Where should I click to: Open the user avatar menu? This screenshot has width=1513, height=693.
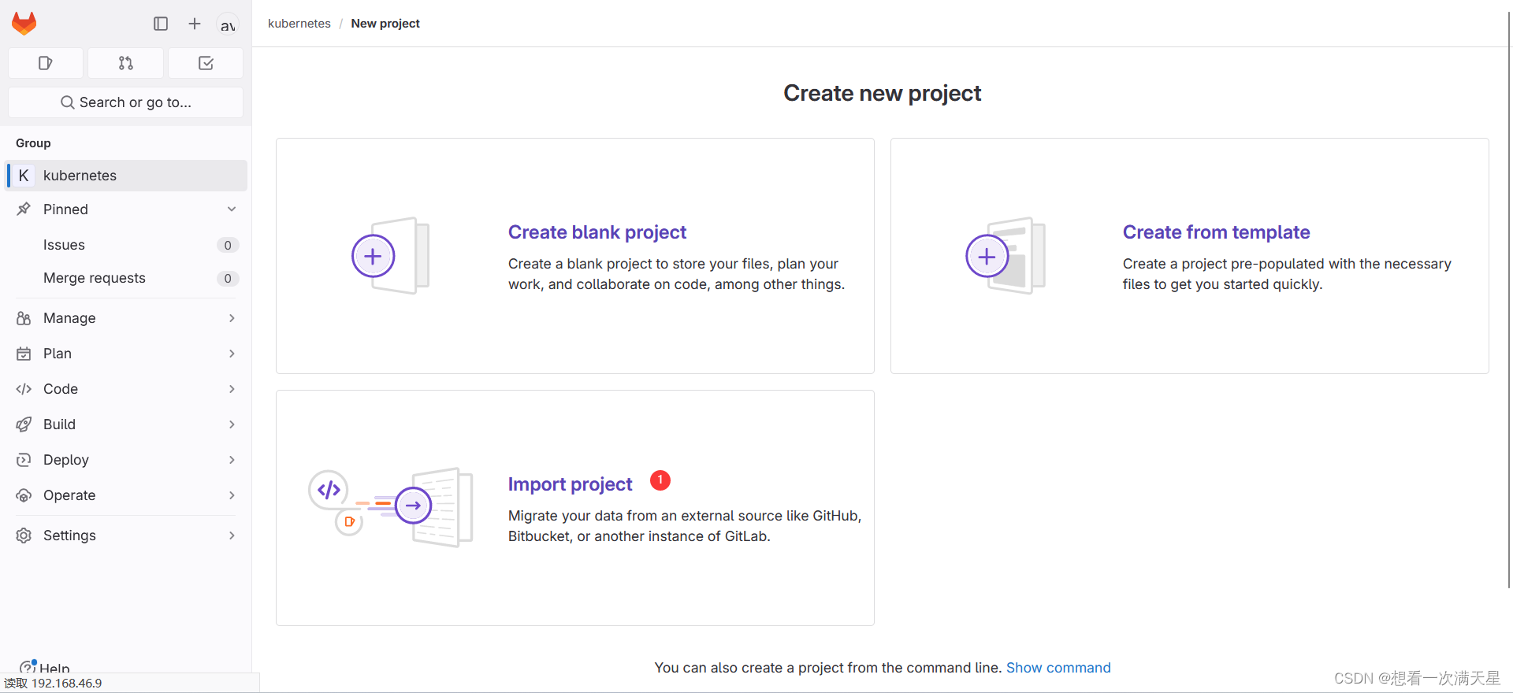click(228, 24)
